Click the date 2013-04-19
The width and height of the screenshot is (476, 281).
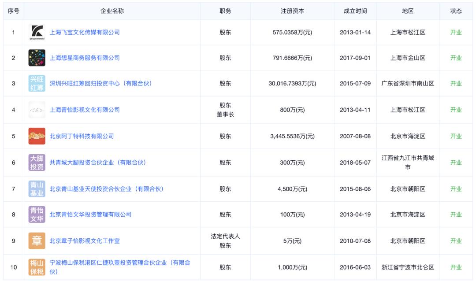pyautogui.click(x=355, y=214)
